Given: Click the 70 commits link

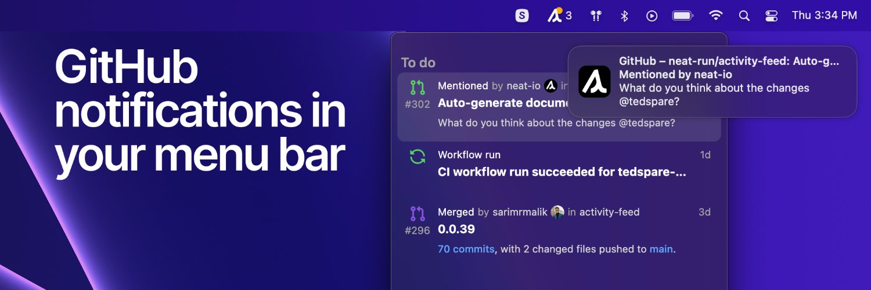Looking at the screenshot, I should tap(466, 249).
